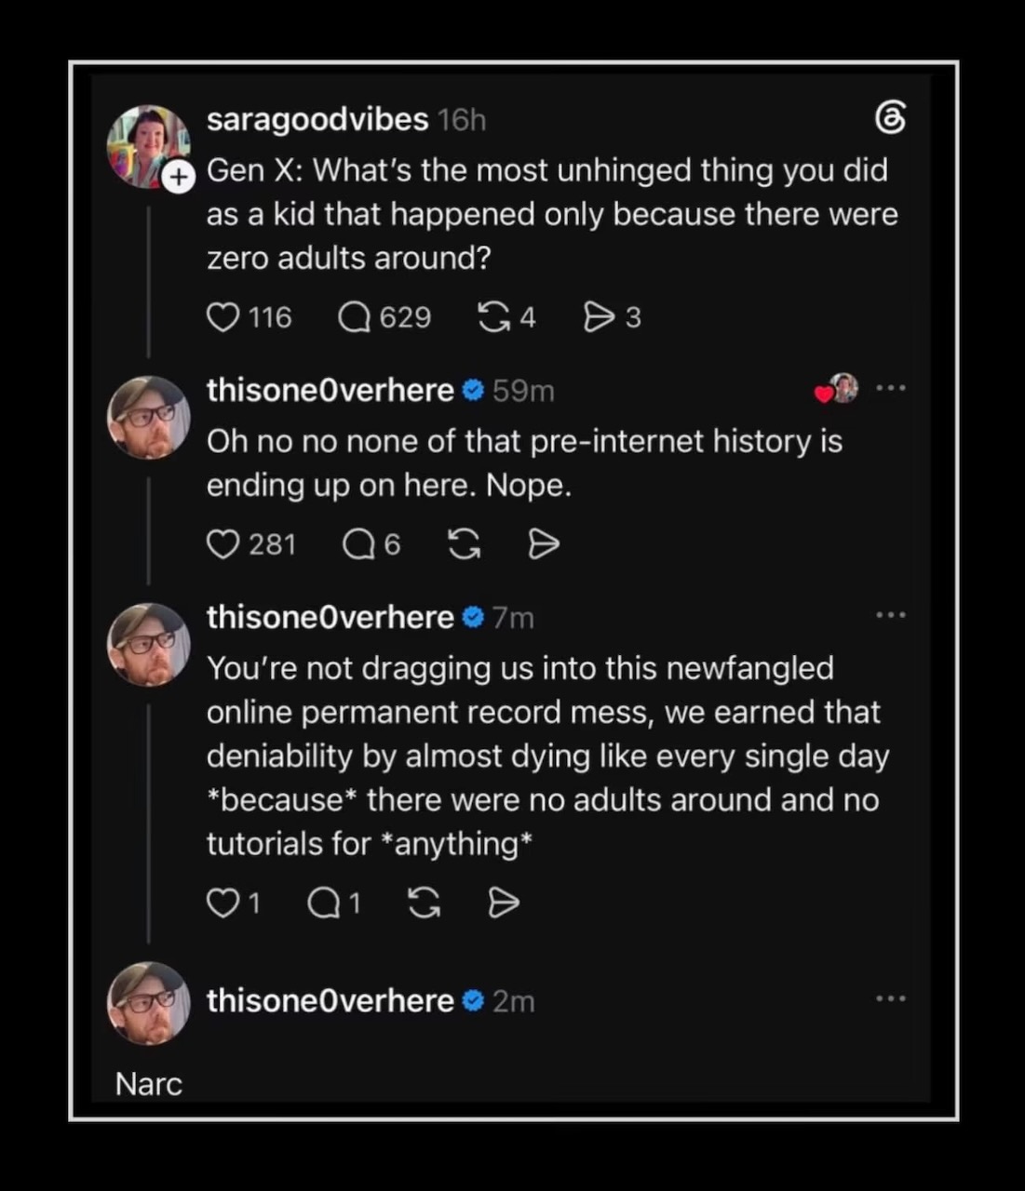This screenshot has width=1025, height=1191.
Task: Share the 7m 'deniability' reply
Action: click(504, 903)
